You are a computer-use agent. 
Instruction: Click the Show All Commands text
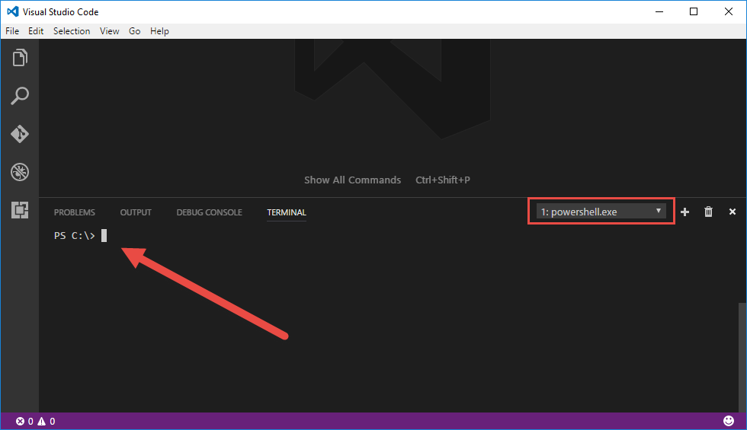pyautogui.click(x=352, y=180)
